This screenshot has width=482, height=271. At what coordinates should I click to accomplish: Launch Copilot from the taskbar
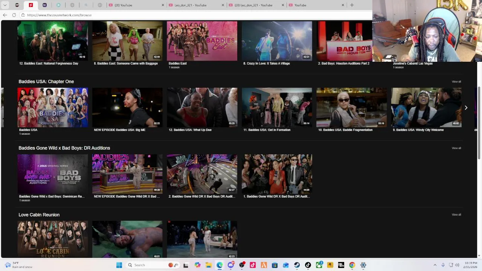coord(197,265)
